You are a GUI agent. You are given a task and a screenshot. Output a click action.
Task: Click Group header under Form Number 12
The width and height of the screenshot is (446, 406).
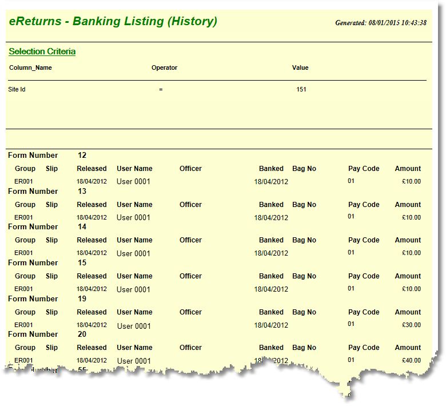25,169
